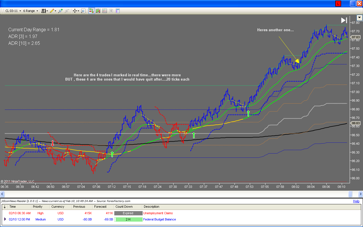This screenshot has width=363, height=227.
Task: Jump to last bar with skip arrow
Action: pyautogui.click(x=344, y=20)
